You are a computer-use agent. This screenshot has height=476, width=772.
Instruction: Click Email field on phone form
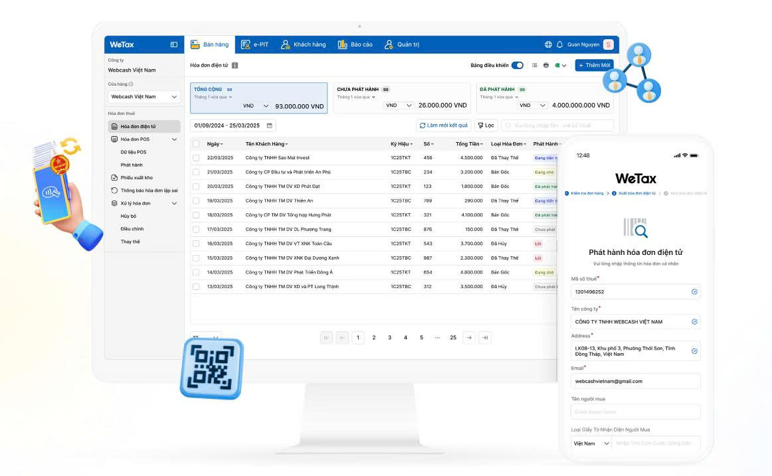636,382
